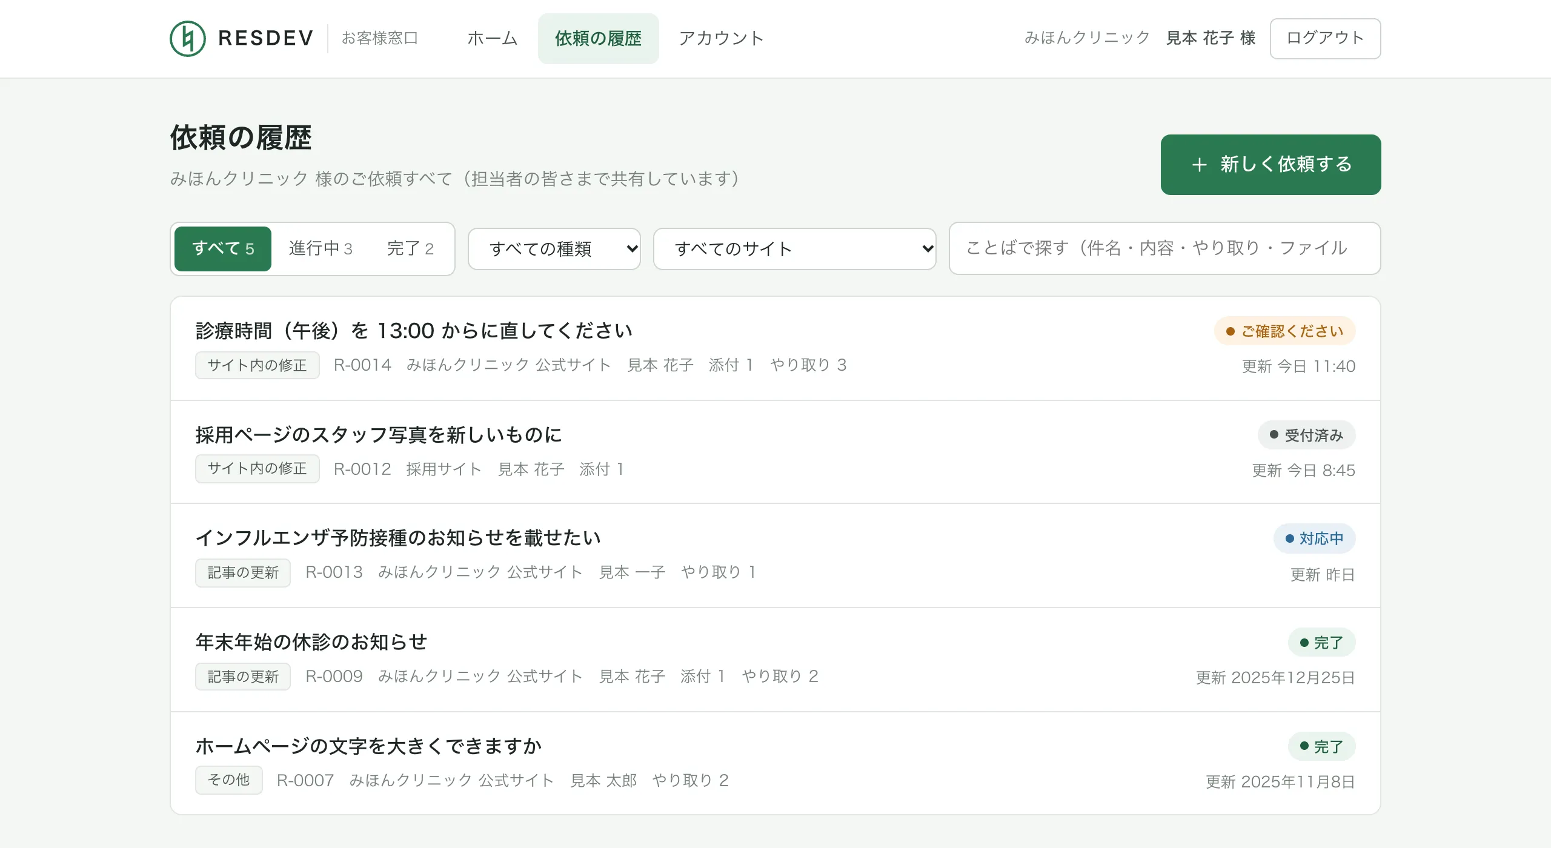
Task: Click the サイト内の修正 tag on R-0012 row
Action: point(257,469)
